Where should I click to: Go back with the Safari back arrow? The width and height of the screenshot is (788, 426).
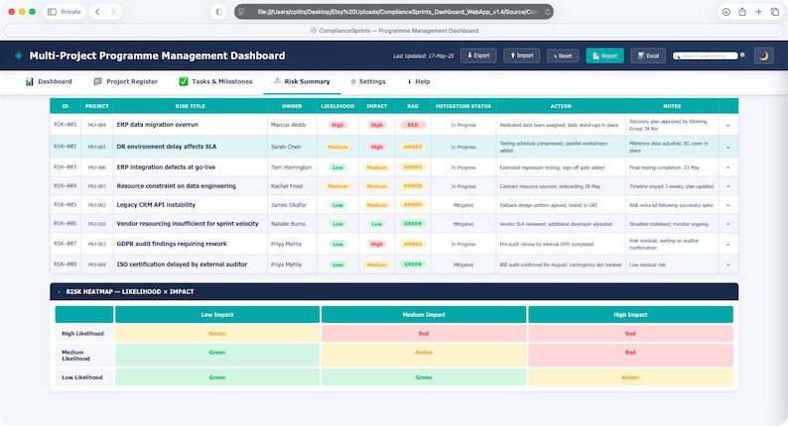97,12
